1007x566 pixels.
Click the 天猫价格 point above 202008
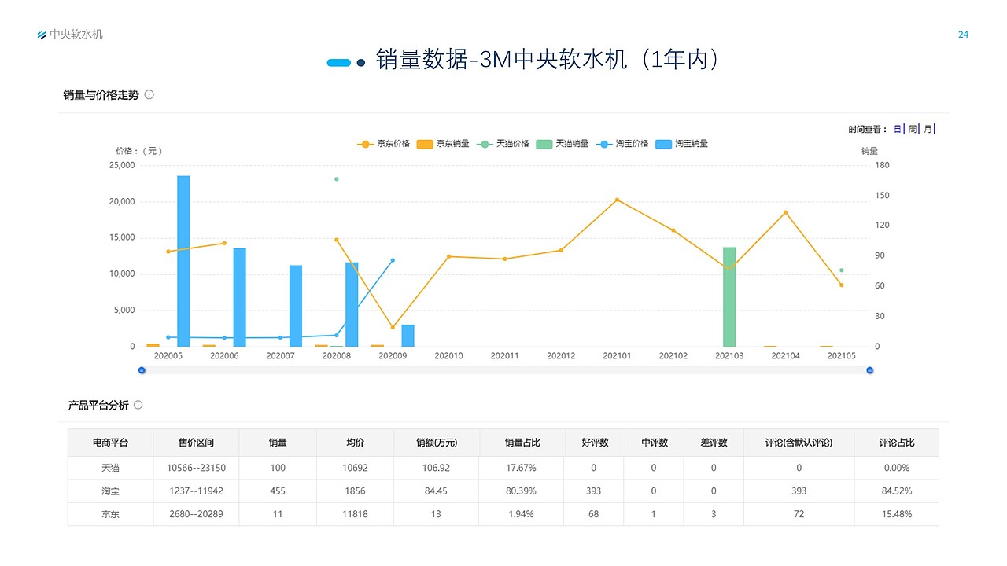pyautogui.click(x=337, y=179)
